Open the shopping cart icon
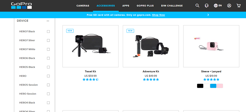Viewport: 246px width, 112px height. pos(239,6)
